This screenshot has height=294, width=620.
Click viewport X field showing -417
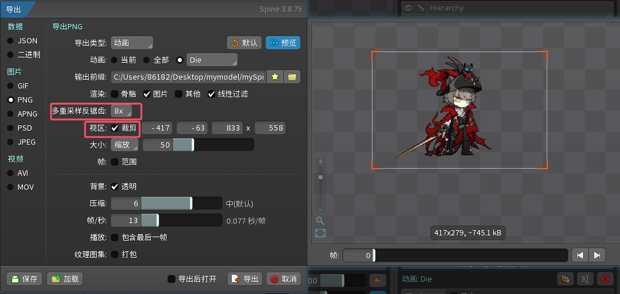coord(158,128)
